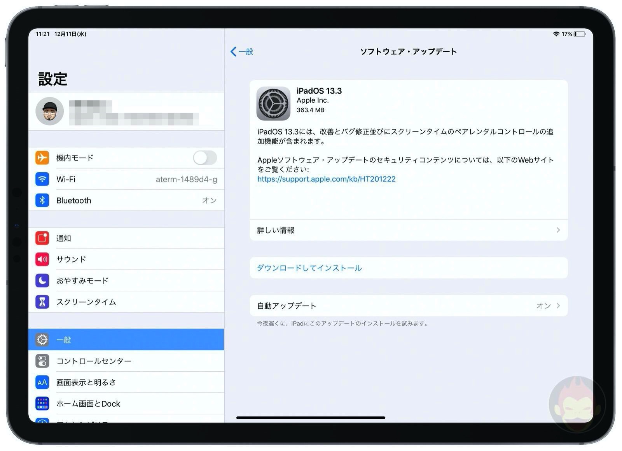Tap the Sound (サウンド) speaker icon
Viewport: 622px width, 451px height.
[42, 259]
